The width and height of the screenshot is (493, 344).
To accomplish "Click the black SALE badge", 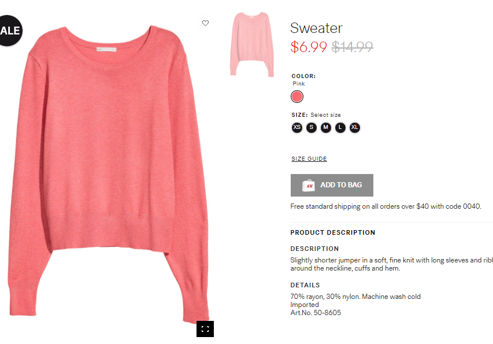I will [10, 31].
